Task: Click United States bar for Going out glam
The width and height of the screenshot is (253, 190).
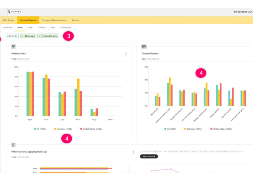Action: [x=221, y=95]
